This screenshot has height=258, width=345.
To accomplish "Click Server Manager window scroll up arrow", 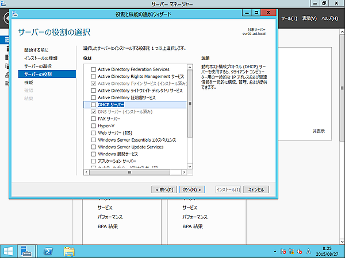I will [x=342, y=32].
